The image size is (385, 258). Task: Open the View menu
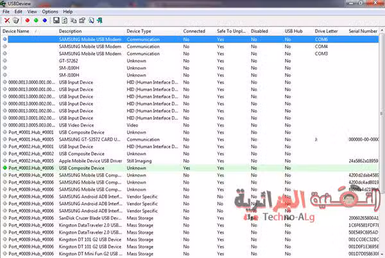[31, 12]
